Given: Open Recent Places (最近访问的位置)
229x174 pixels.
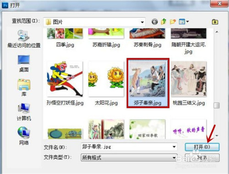Looking at the screenshot, I should (x=24, y=39).
